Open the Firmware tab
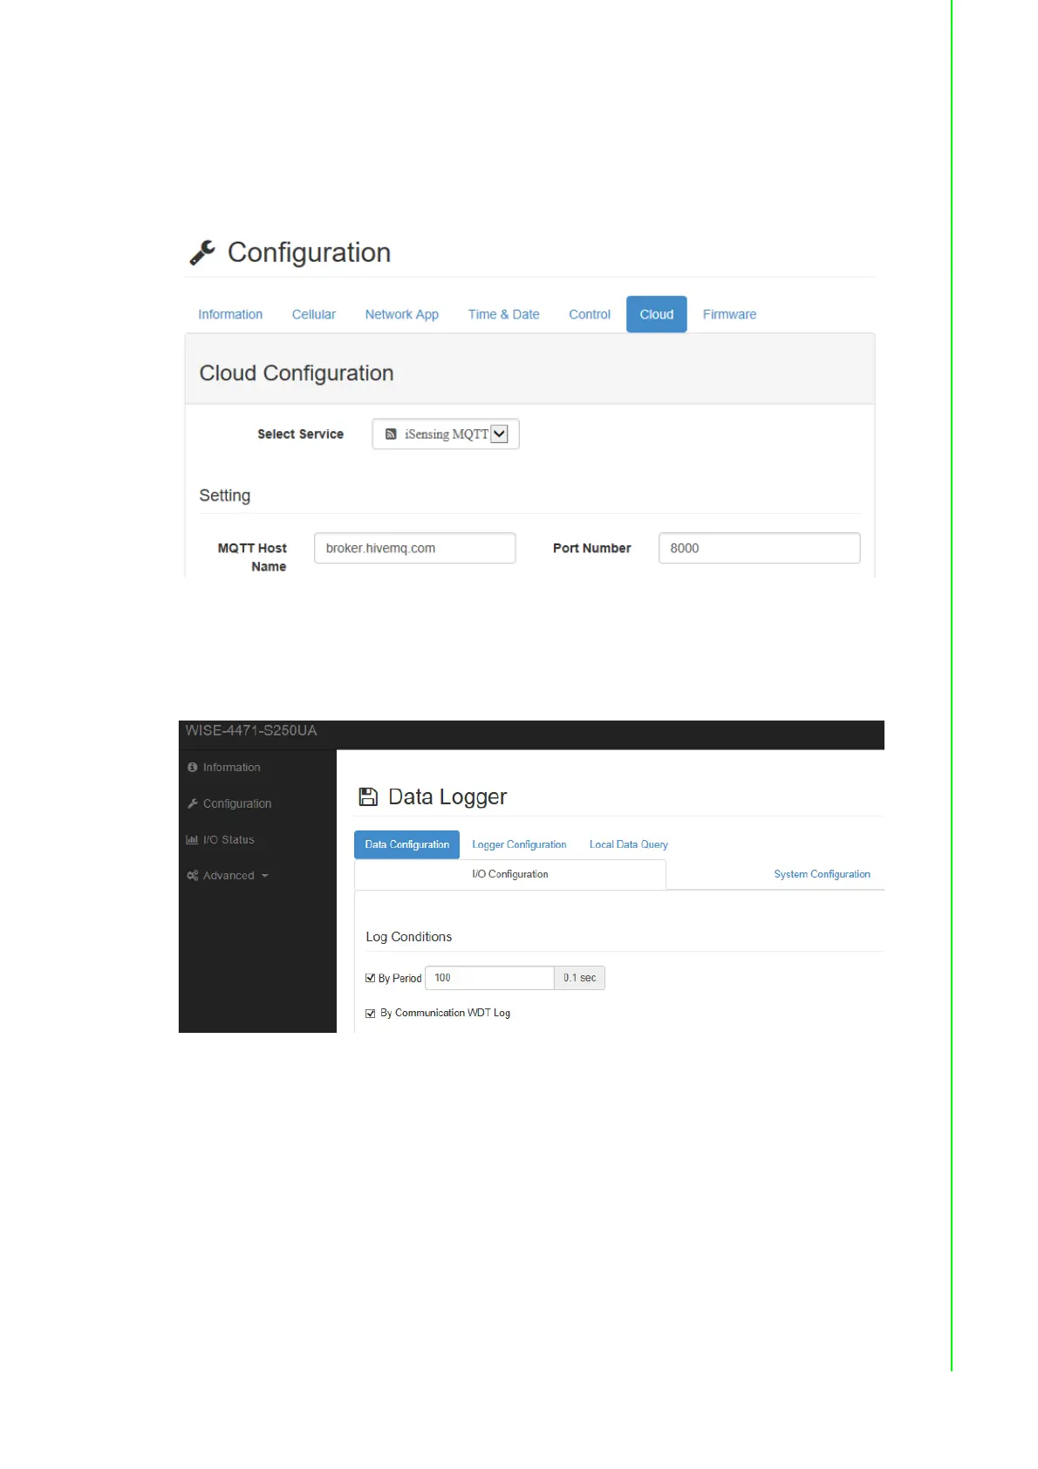The height and width of the screenshot is (1469, 1038). (x=729, y=315)
